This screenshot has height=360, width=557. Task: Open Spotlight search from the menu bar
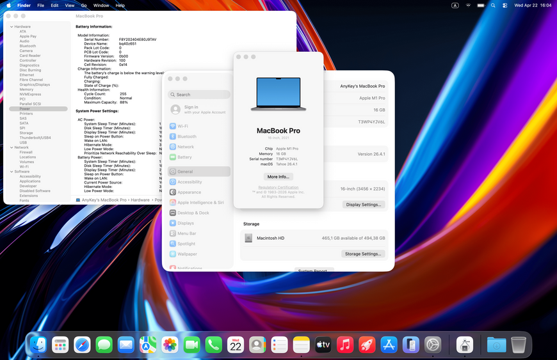[x=493, y=5]
